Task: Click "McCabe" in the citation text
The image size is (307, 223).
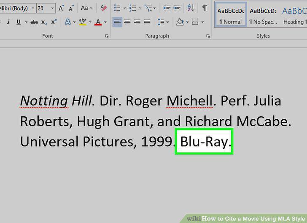Action: point(262,121)
